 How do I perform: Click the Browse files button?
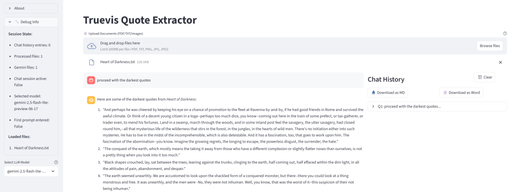[490, 45]
